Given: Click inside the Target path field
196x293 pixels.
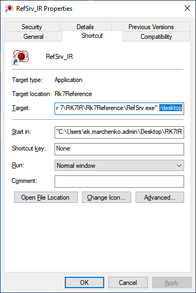Looking at the screenshot, I should coord(119,108).
